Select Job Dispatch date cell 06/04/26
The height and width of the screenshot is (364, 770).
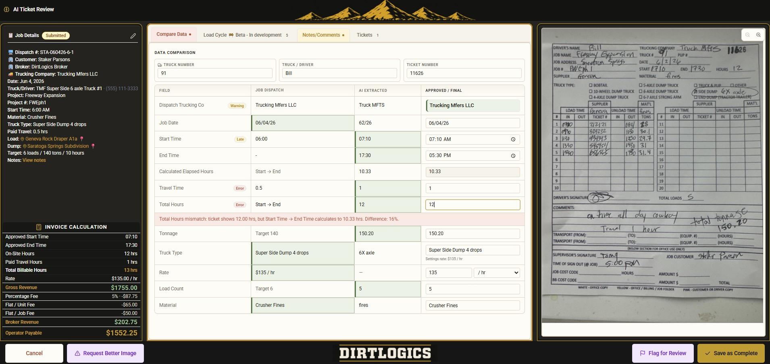click(x=303, y=123)
